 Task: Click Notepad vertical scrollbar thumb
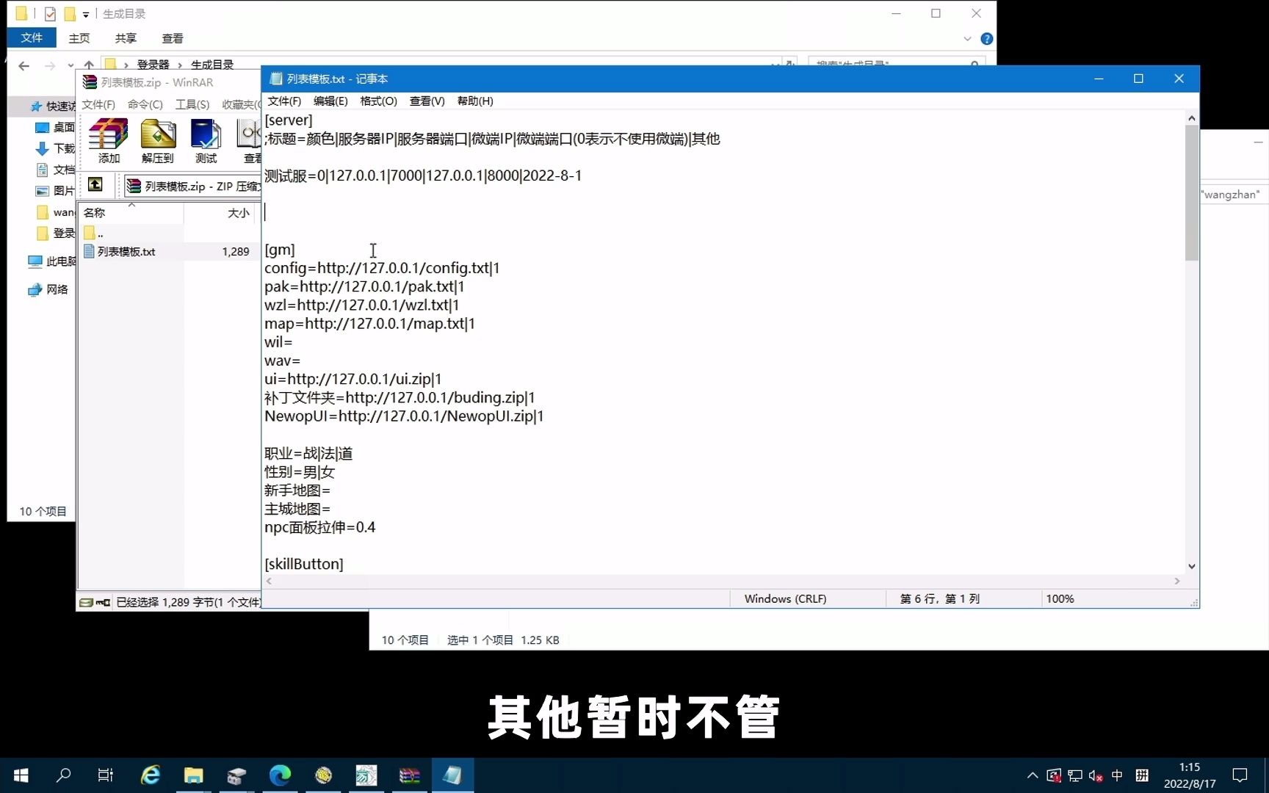click(1191, 192)
